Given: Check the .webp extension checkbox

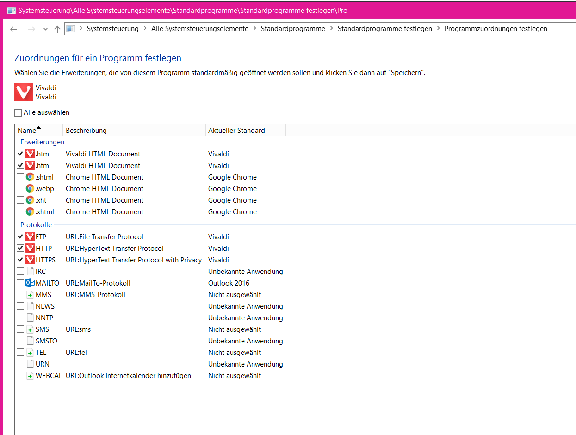Looking at the screenshot, I should click(20, 188).
